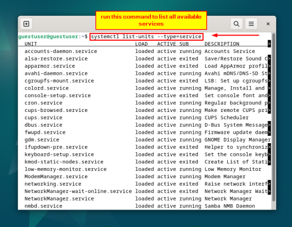The width and height of the screenshot is (292, 227).
Task: Select accounts-daemon.service unit name
Action: point(61,51)
